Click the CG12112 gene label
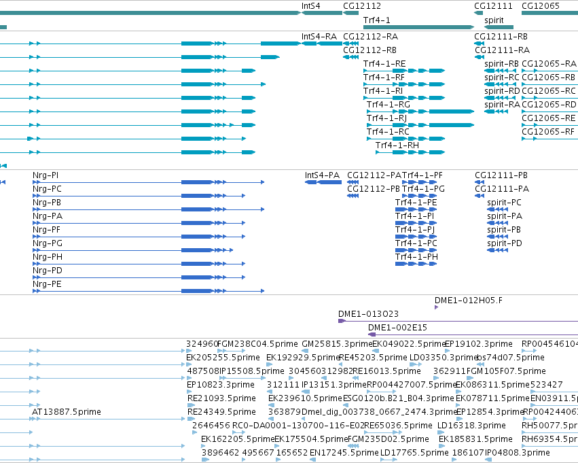 point(362,6)
